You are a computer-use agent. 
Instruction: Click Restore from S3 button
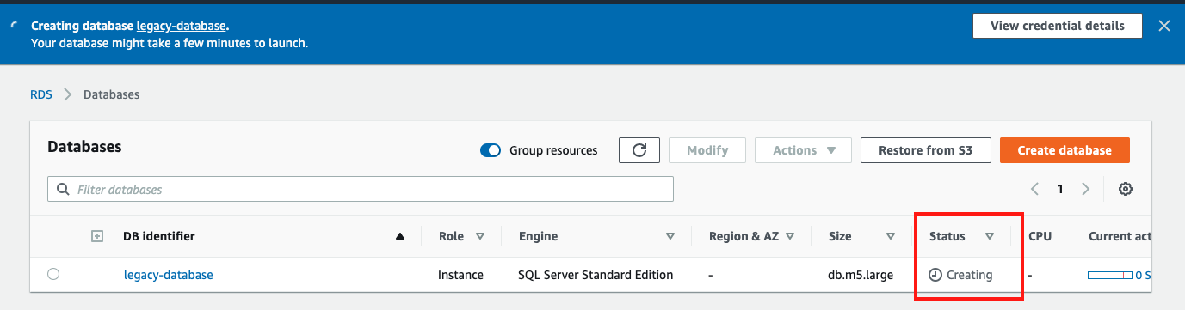926,150
